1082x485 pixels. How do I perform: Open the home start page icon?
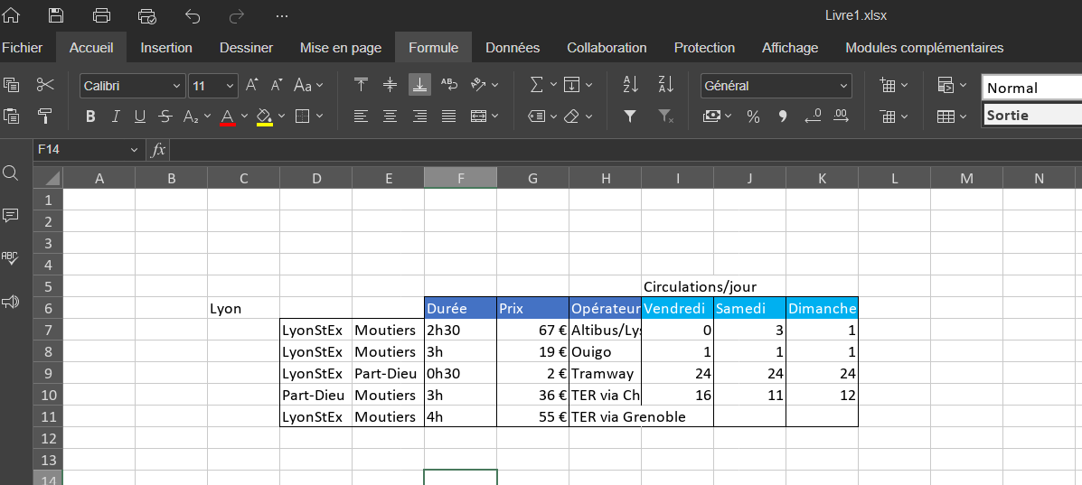(12, 15)
